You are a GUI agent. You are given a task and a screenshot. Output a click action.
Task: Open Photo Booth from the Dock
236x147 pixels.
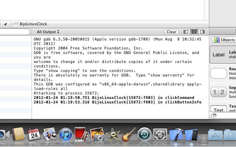[x=81, y=134]
